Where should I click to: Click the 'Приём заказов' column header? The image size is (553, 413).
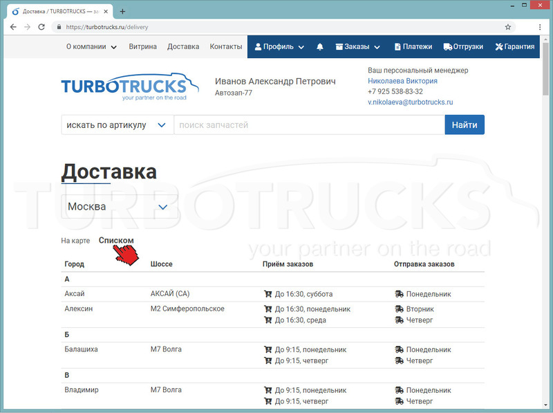point(288,264)
